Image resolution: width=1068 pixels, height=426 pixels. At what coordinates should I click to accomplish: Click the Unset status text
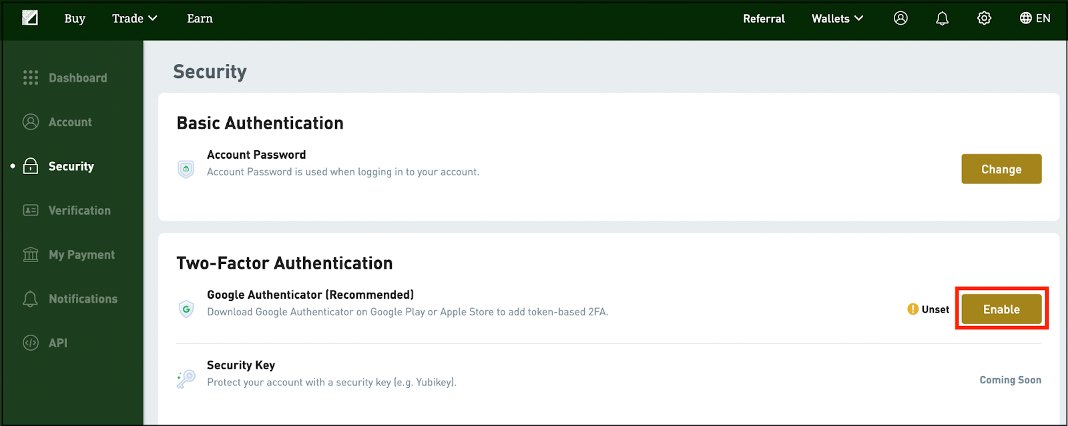(935, 309)
